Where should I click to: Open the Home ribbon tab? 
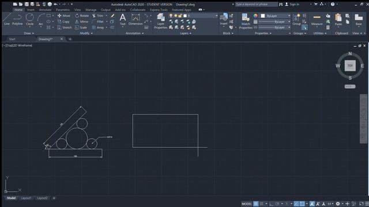pos(18,10)
